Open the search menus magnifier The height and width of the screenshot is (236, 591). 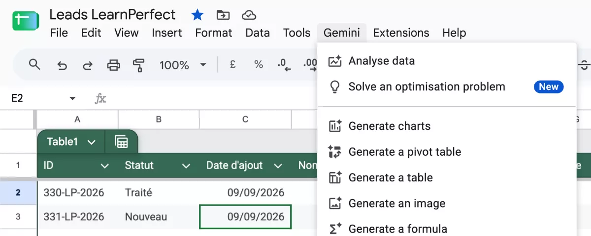coord(34,64)
